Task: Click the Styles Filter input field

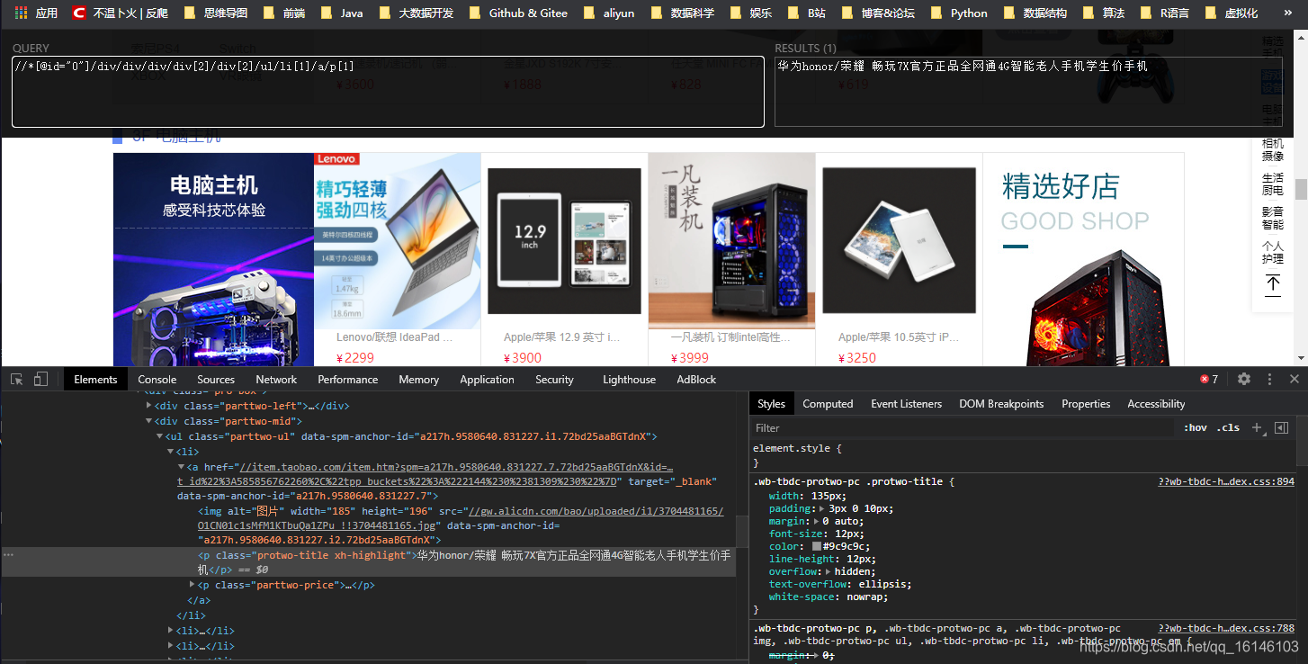Action: [963, 428]
